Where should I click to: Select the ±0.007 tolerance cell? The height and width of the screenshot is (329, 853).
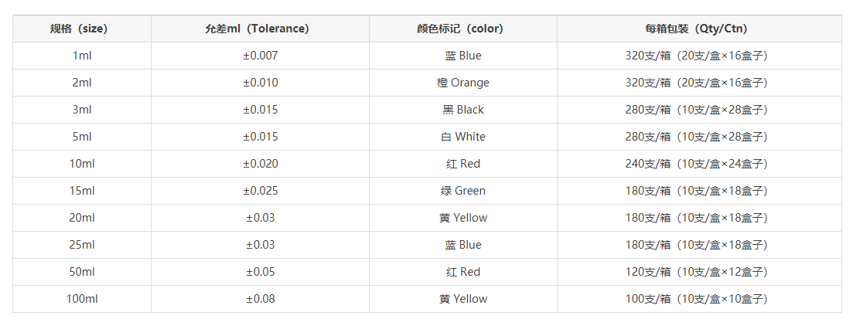click(x=260, y=56)
